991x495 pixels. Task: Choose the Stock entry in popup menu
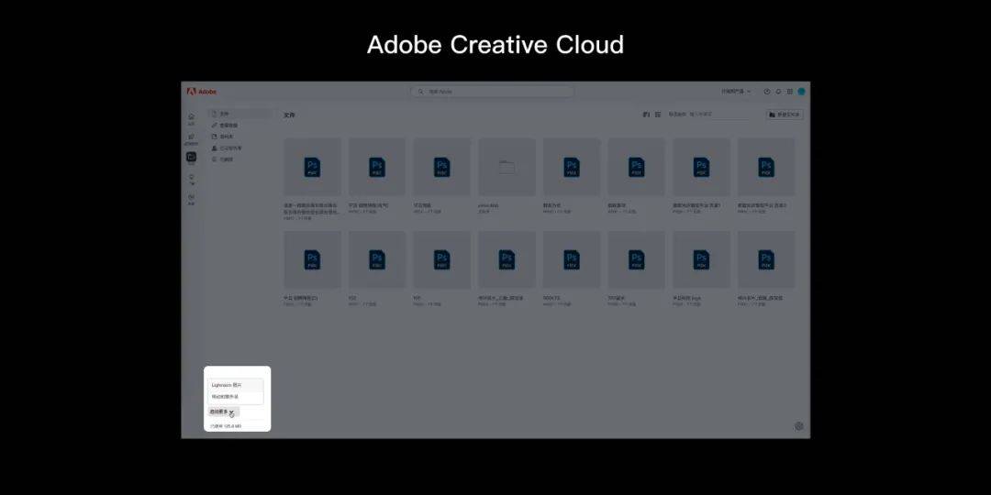pyautogui.click(x=226, y=397)
